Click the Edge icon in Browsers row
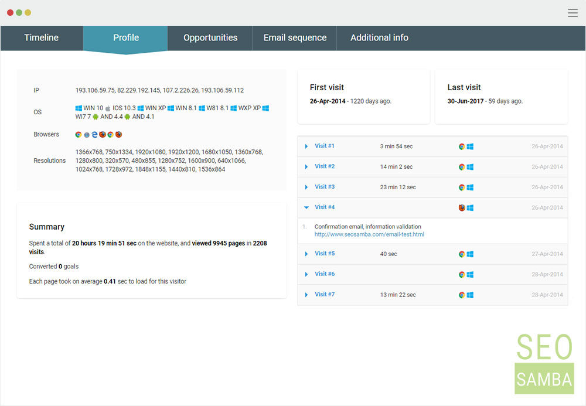This screenshot has height=406, width=586. (x=94, y=135)
